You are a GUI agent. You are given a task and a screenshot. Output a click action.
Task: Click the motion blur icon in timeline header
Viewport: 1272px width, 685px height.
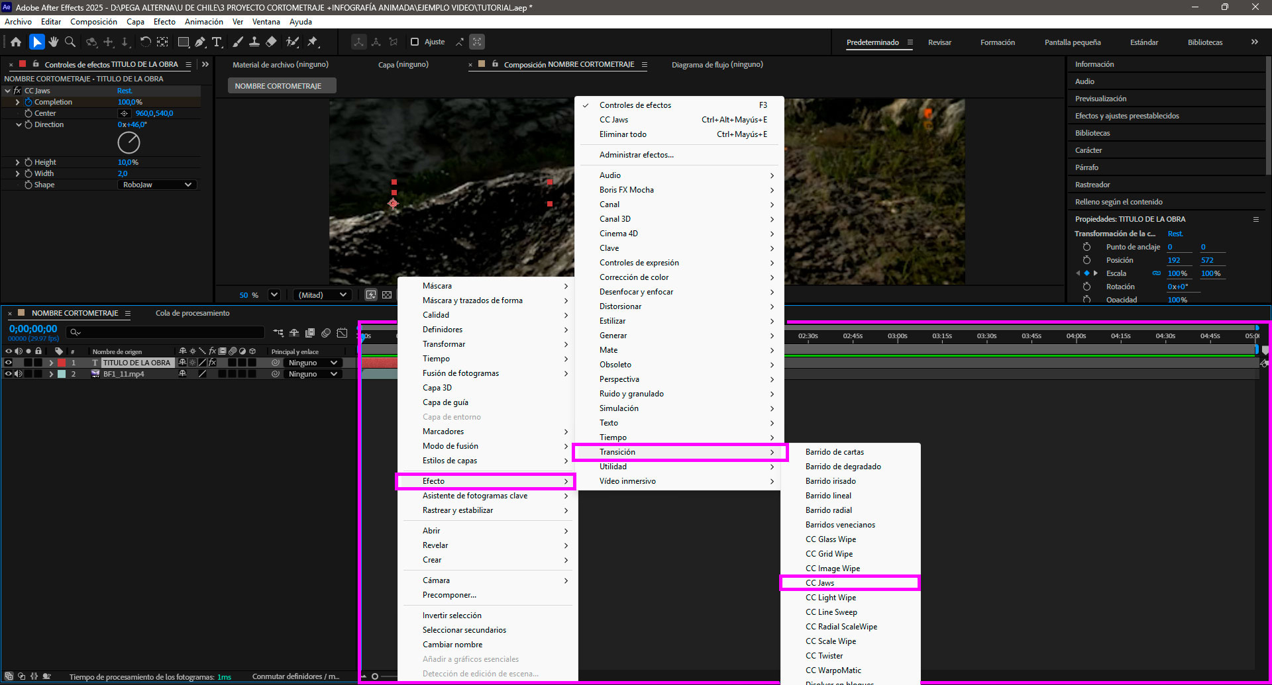pos(326,333)
